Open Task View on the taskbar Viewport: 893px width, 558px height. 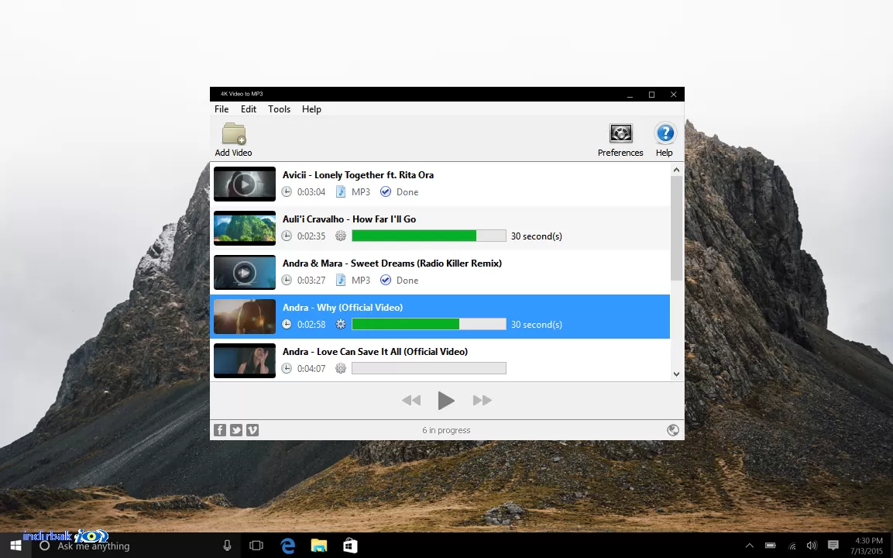tap(256, 546)
